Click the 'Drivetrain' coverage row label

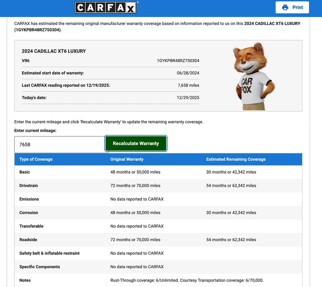(29, 186)
